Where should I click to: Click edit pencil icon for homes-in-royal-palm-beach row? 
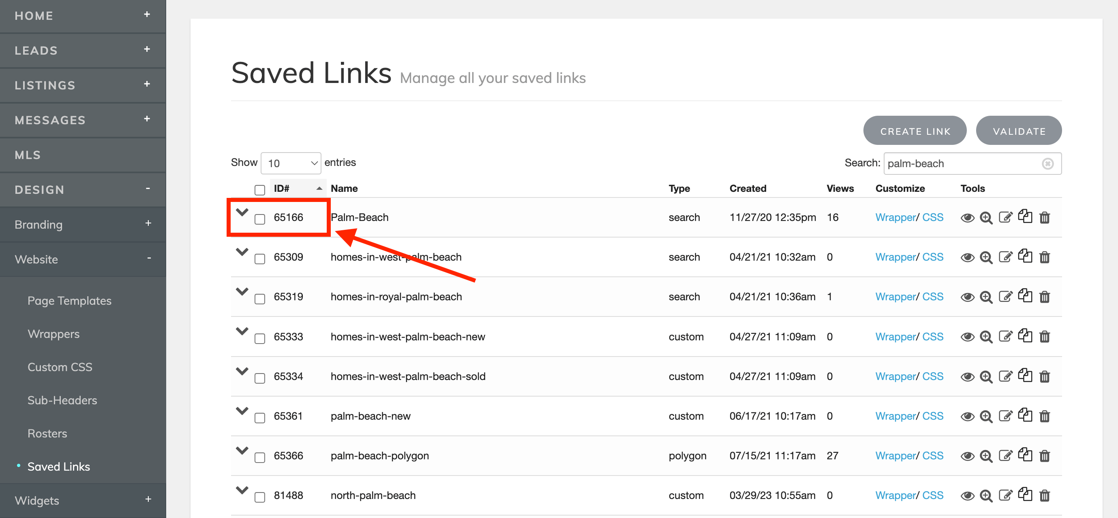tap(1005, 297)
